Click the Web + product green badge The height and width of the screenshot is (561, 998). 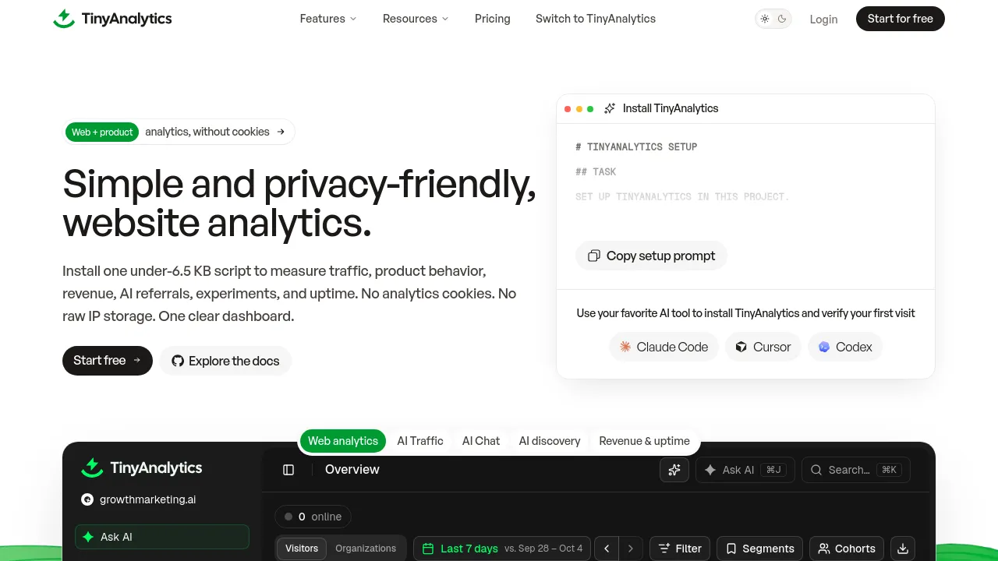click(x=102, y=132)
